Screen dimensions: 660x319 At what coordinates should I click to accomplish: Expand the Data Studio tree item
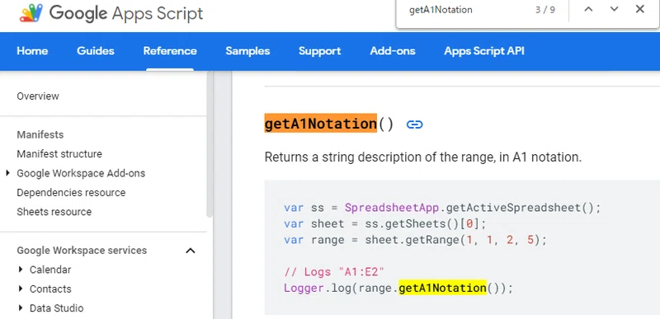tap(21, 308)
